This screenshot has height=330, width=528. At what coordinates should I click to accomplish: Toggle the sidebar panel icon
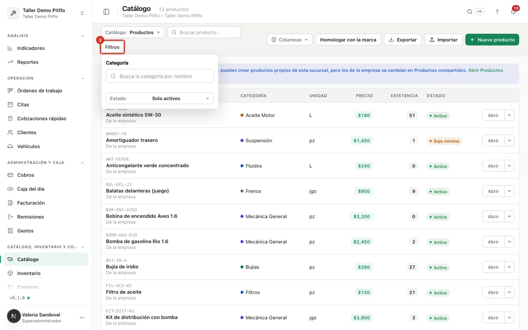106,12
